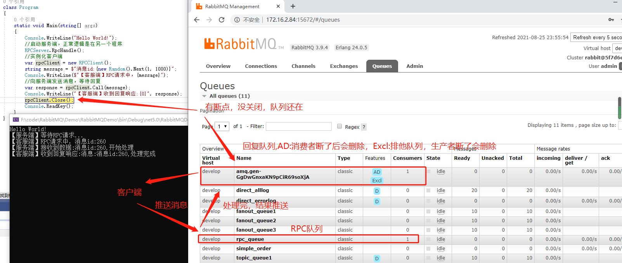Open the Connections tab
This screenshot has height=263, width=622.
coord(261,66)
